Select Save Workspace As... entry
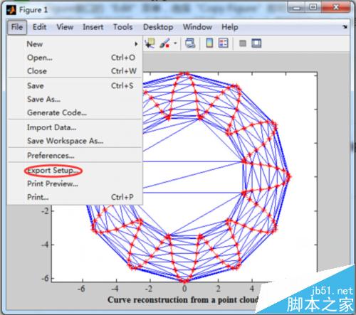The height and width of the screenshot is (315, 356). click(x=75, y=141)
